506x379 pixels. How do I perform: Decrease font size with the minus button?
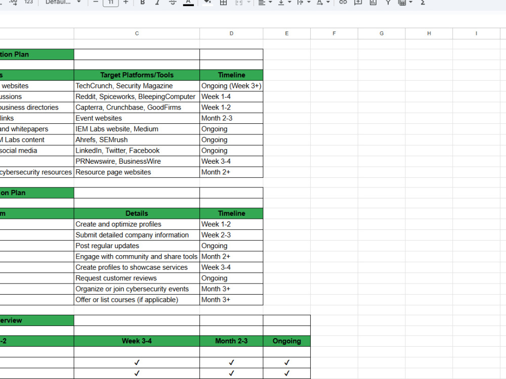coord(96,2)
